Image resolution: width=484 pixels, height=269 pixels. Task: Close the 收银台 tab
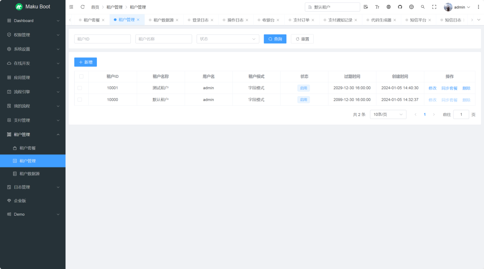pos(278,20)
